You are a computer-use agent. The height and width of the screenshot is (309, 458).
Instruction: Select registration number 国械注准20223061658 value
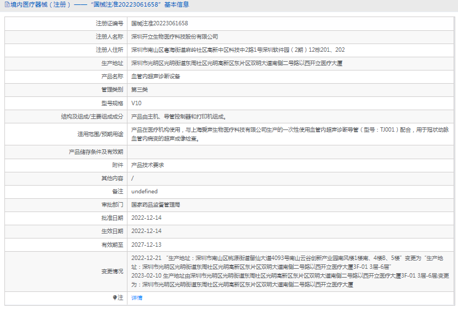pos(159,23)
